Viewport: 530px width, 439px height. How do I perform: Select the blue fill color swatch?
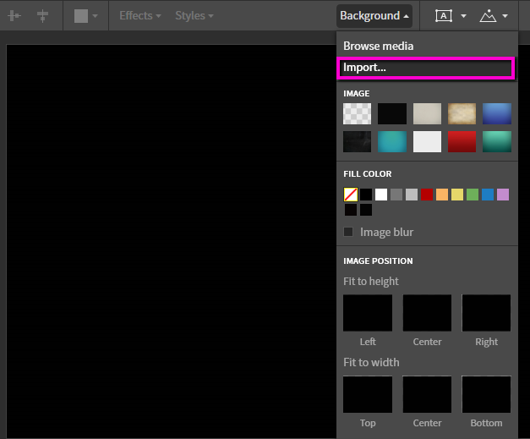click(488, 195)
